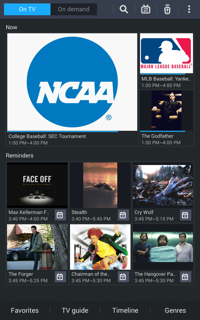Toggle reminder icon for Cry Wolf
Screen dimensions: 200x320
(185, 215)
